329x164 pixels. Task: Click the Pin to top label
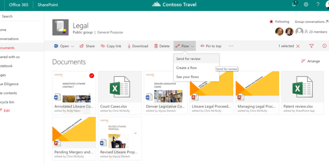pyautogui.click(x=213, y=46)
